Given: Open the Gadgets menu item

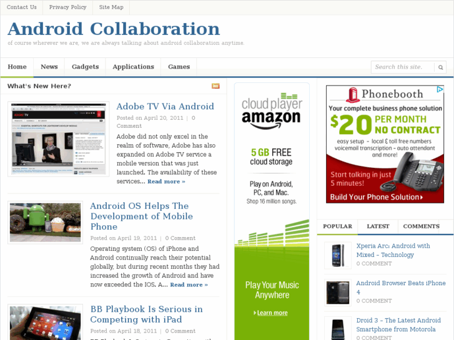Looking at the screenshot, I should point(86,67).
